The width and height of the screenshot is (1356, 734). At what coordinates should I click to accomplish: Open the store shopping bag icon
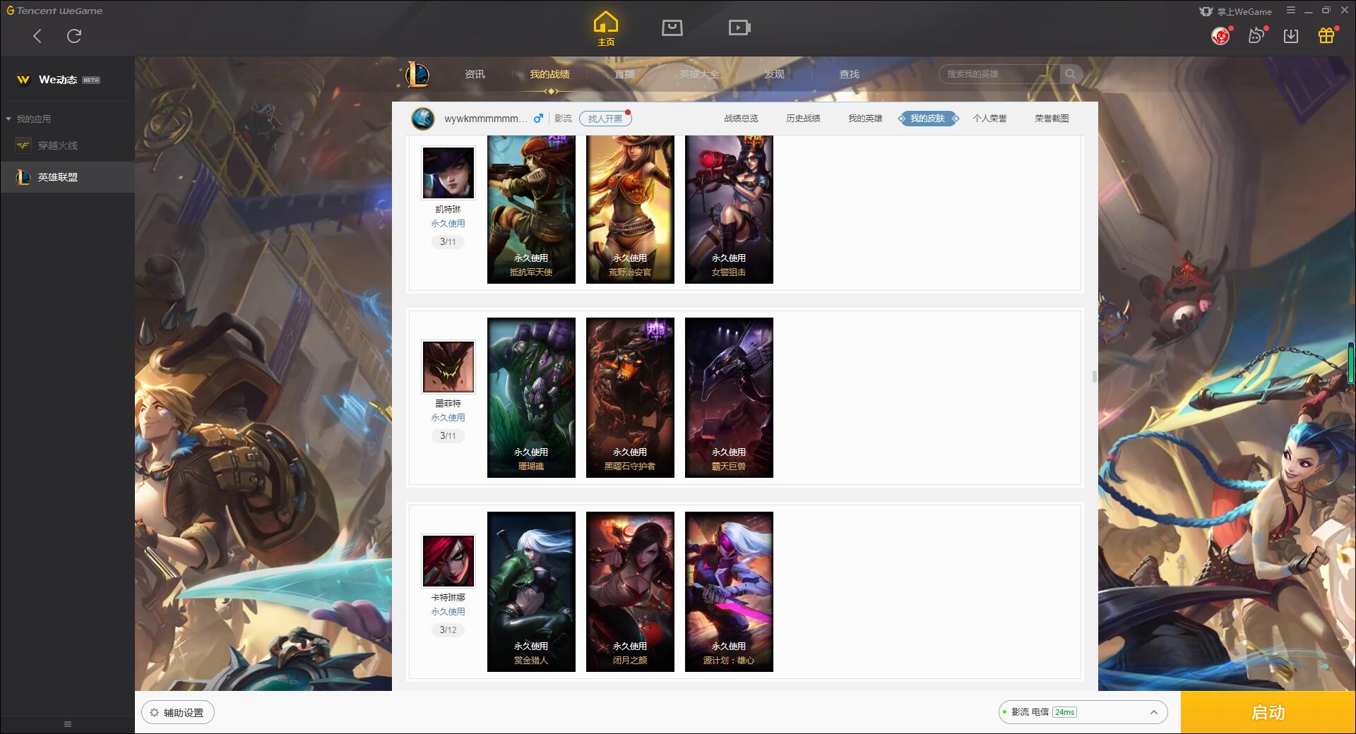click(672, 28)
